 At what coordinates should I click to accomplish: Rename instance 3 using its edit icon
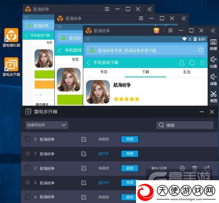click(84, 183)
